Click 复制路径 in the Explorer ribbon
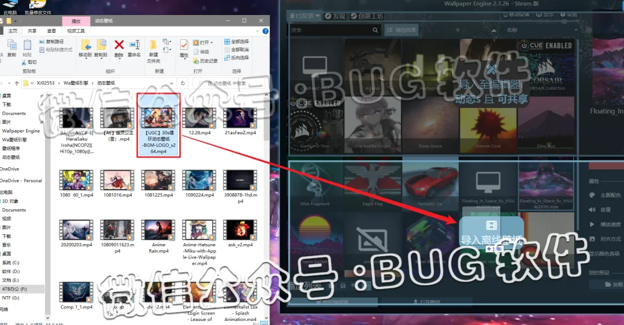624x325 pixels. 52,42
